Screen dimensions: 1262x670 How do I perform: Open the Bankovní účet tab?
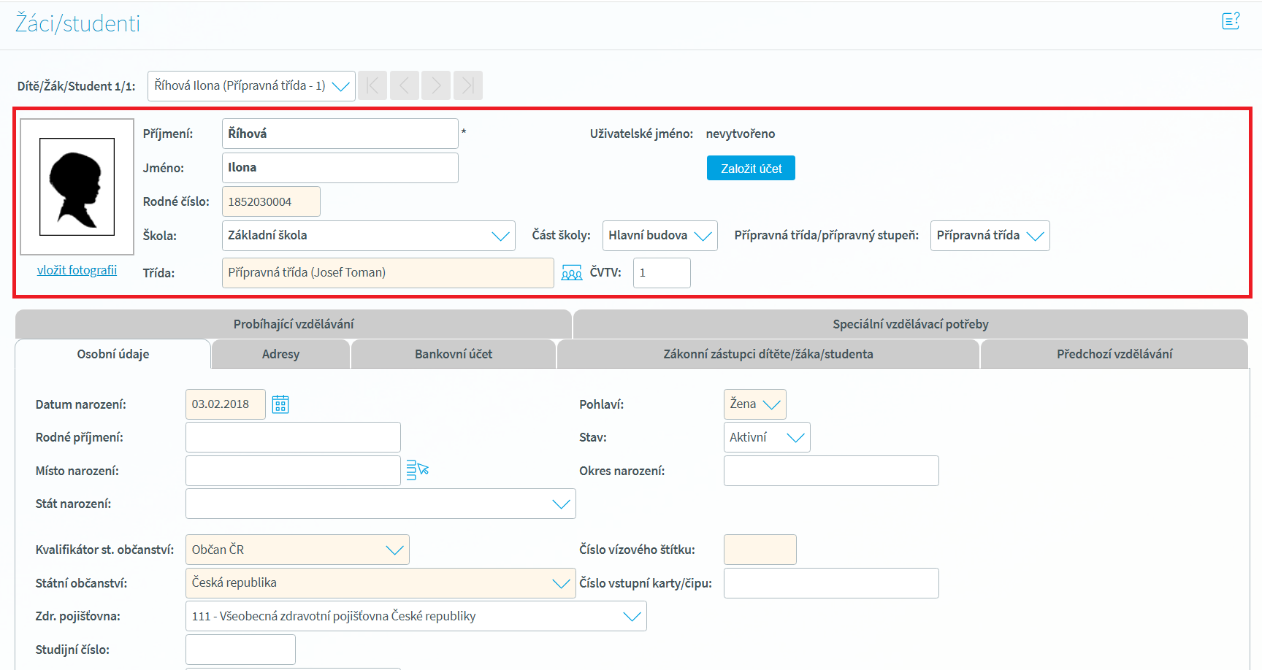[x=453, y=354]
